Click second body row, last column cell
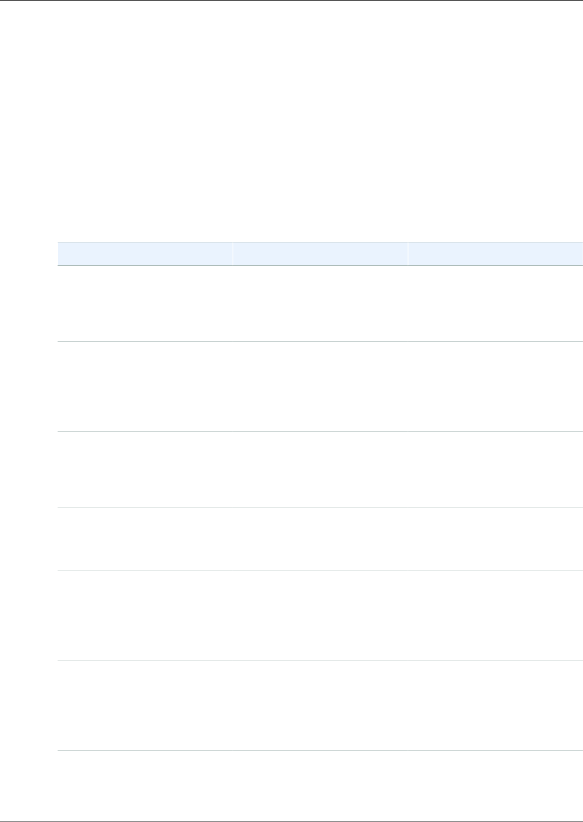The width and height of the screenshot is (583, 822). (495, 387)
